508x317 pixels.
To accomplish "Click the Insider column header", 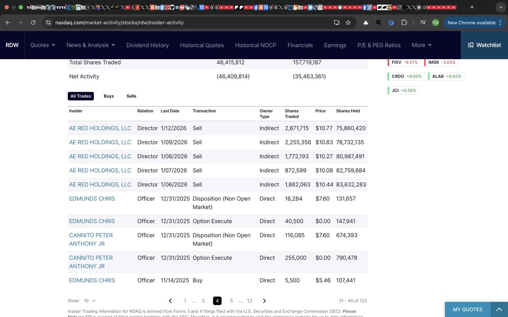I will point(76,111).
